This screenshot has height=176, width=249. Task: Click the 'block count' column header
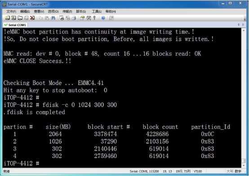[x=160, y=127]
